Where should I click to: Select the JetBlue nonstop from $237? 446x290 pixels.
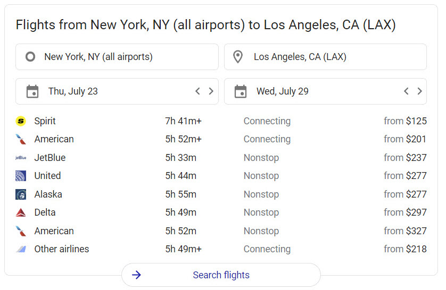point(221,158)
